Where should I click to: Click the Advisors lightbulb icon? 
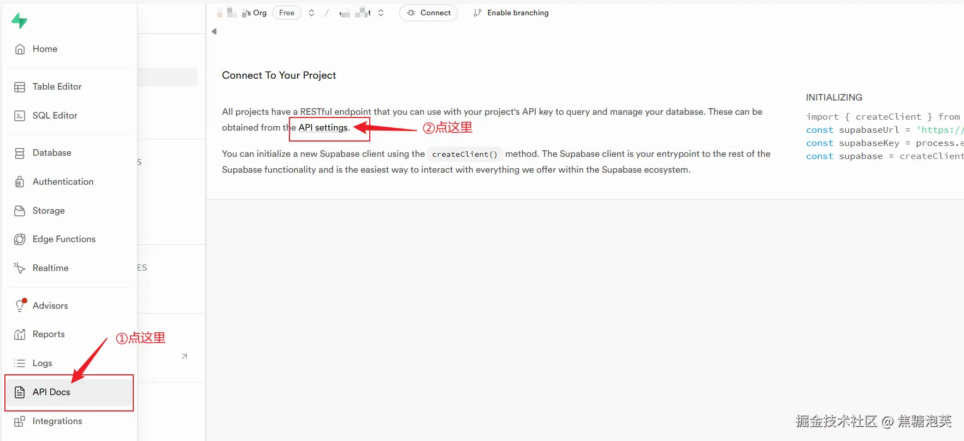coord(20,305)
